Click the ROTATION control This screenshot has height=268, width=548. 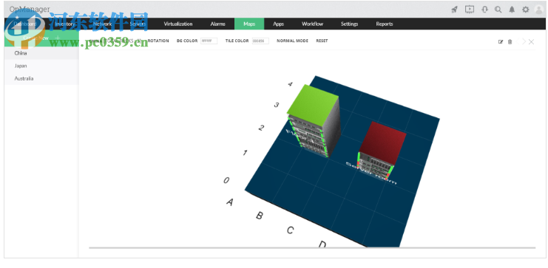pyautogui.click(x=158, y=41)
